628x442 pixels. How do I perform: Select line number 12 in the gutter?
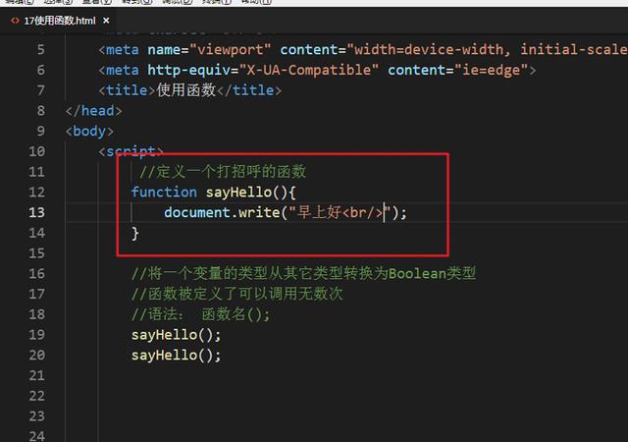click(x=37, y=193)
